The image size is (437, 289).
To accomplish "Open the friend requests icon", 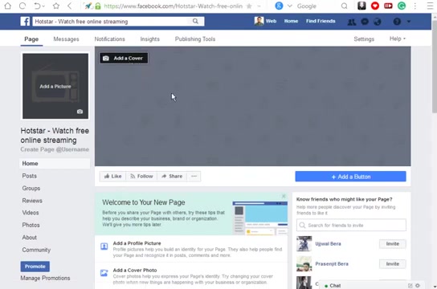I will (351, 22).
